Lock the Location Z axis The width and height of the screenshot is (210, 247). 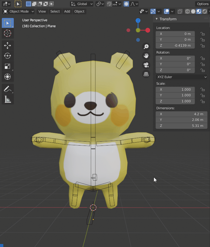(x=202, y=46)
